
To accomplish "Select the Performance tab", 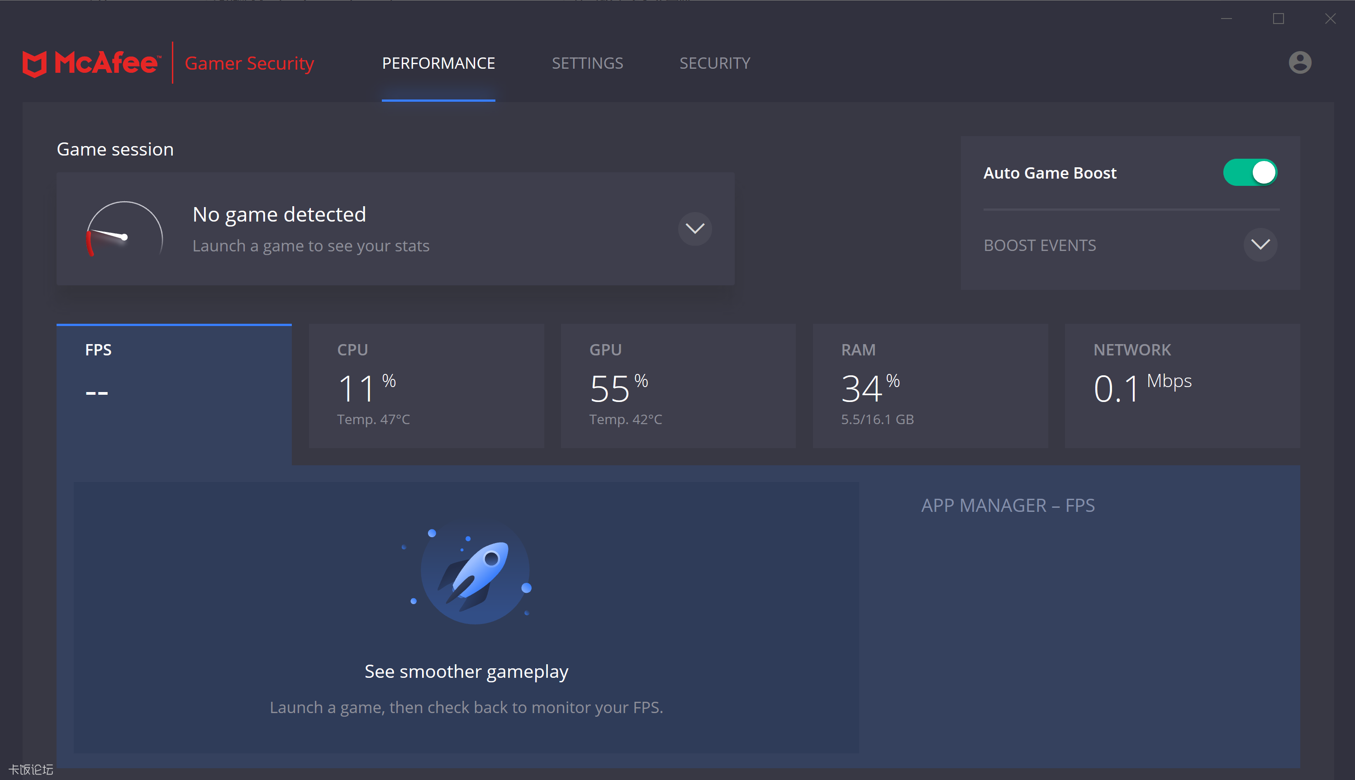I will click(x=438, y=63).
